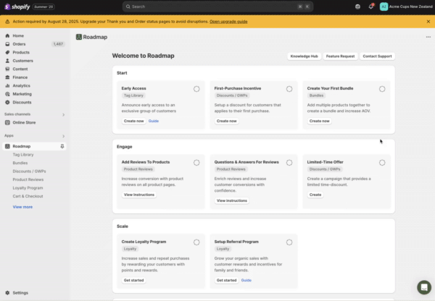Open the chat bubble widget
The height and width of the screenshot is (301, 435).
[423, 287]
